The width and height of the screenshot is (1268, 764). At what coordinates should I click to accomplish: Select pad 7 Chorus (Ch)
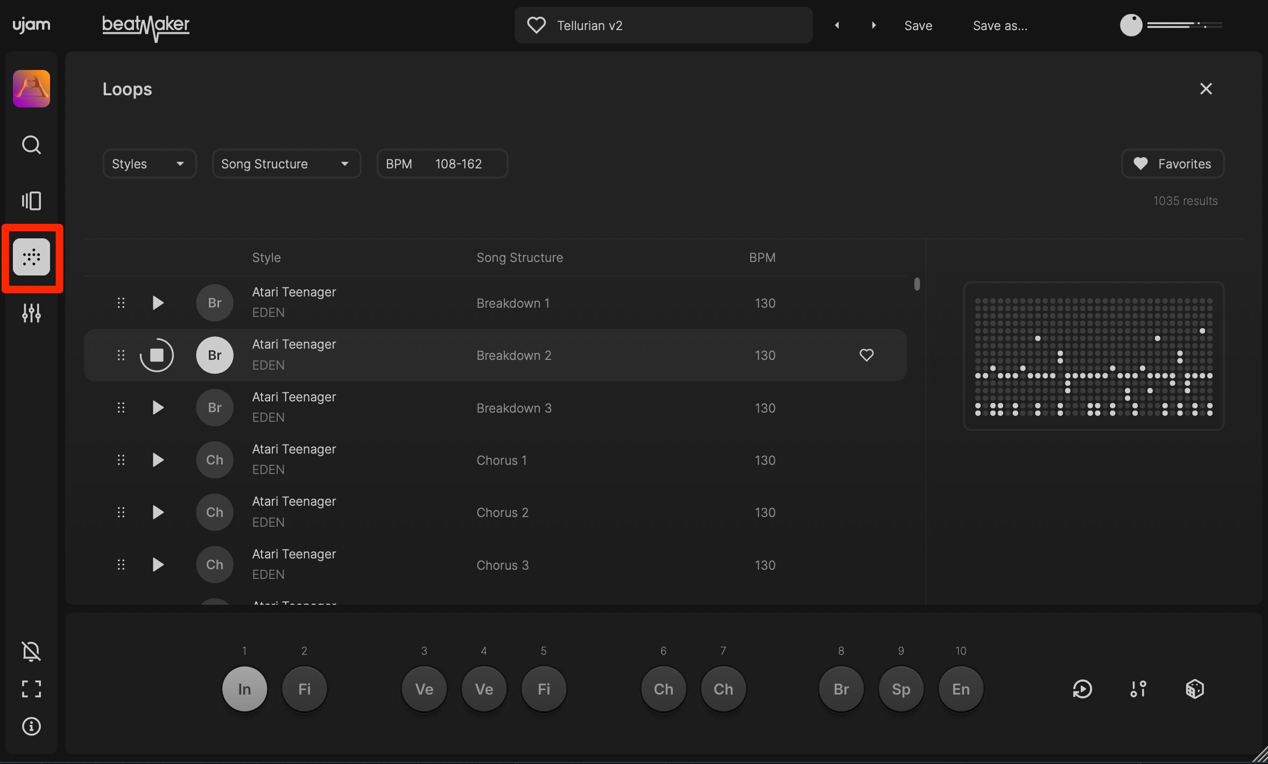723,689
